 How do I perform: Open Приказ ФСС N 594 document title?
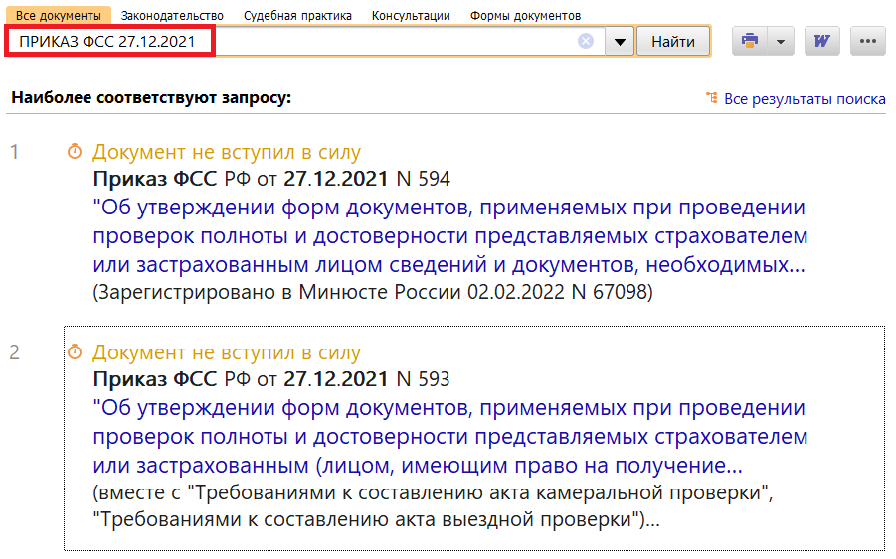click(x=271, y=179)
